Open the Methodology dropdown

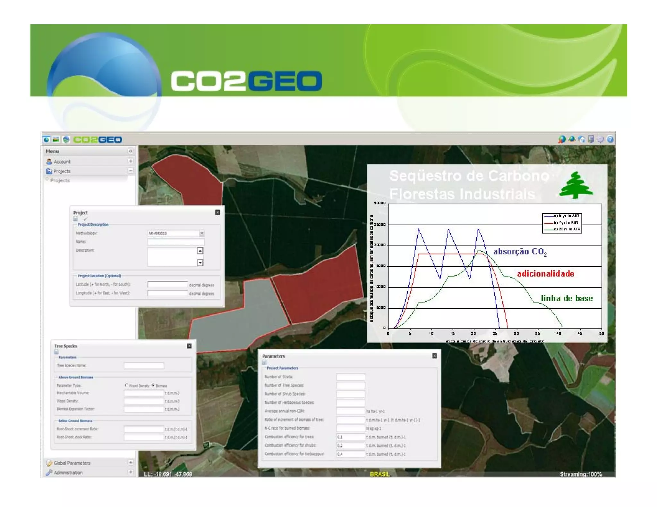(x=202, y=233)
